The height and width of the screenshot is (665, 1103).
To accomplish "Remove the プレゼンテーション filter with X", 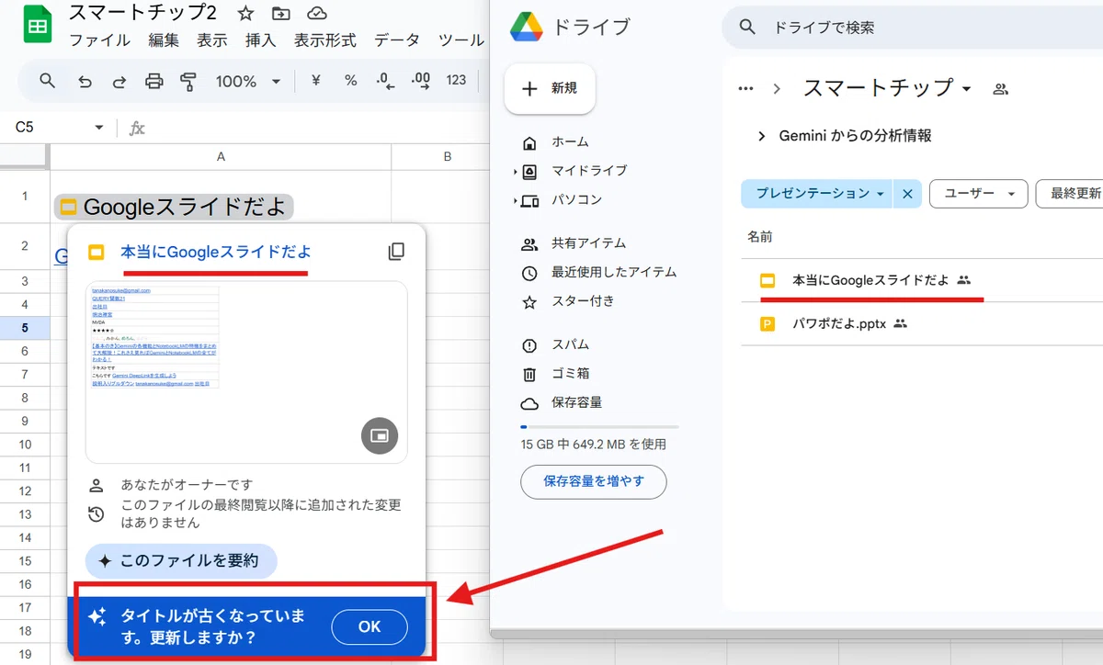I will click(x=907, y=194).
